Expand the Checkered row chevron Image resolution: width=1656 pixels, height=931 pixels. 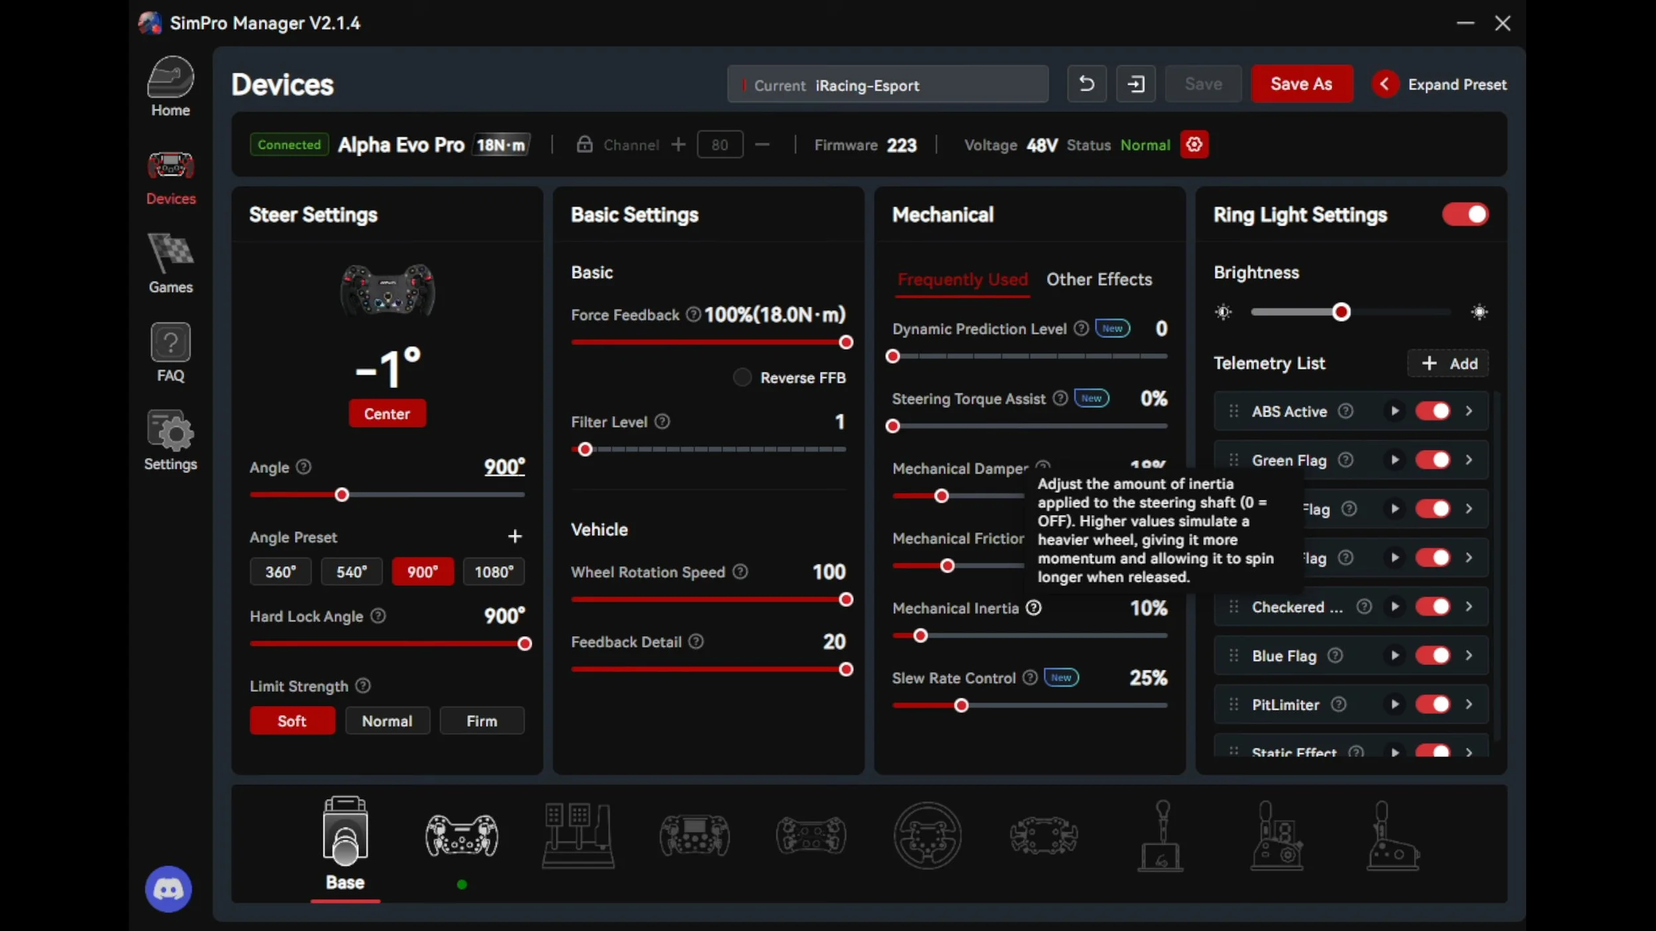coord(1469,607)
